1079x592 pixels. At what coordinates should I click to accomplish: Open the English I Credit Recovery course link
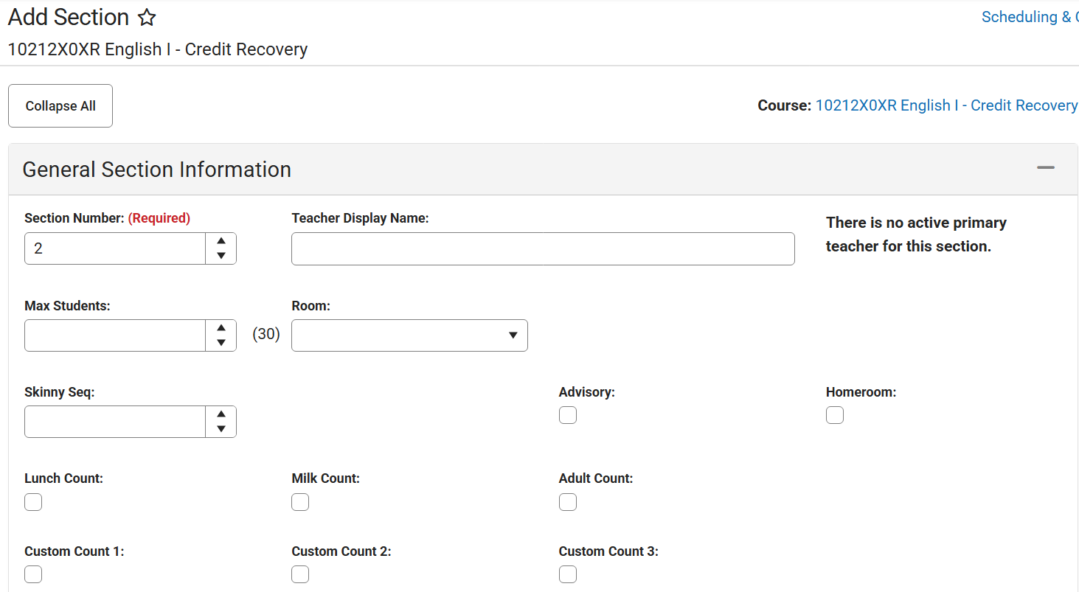[946, 105]
